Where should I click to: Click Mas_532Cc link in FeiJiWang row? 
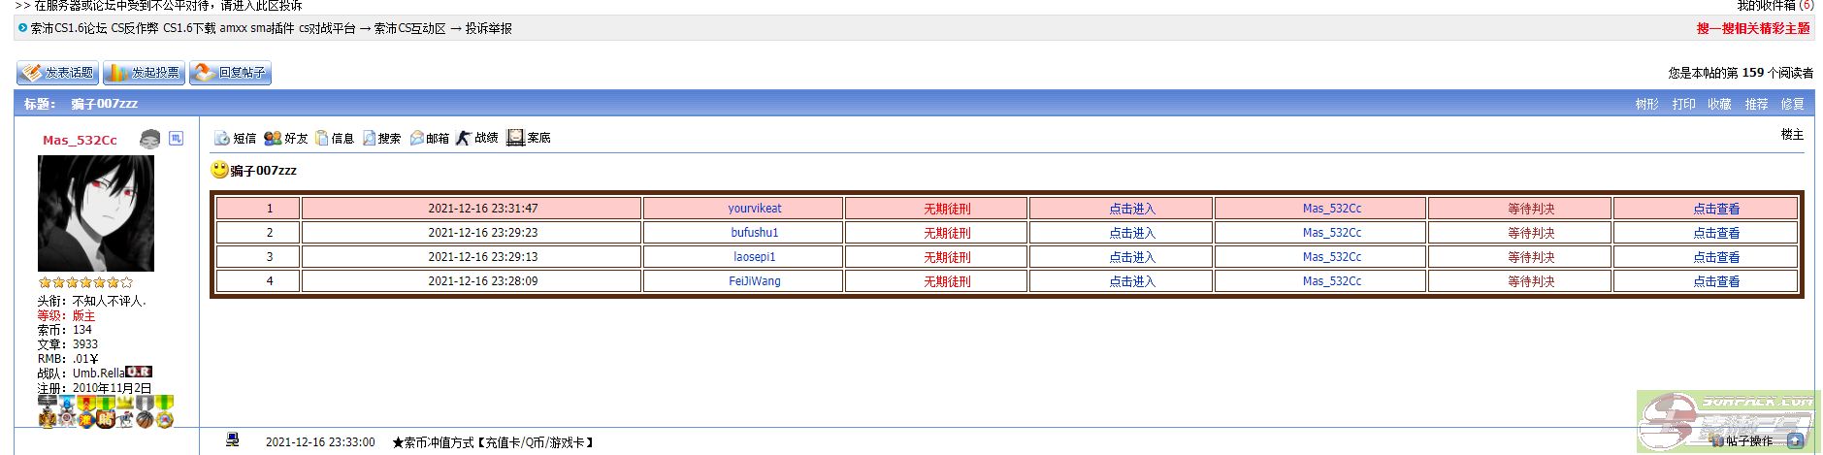pos(1332,280)
